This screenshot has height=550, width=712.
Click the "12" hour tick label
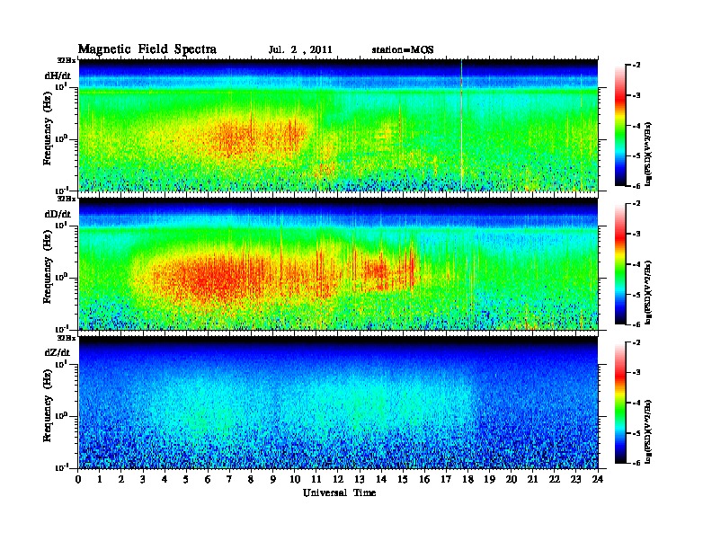(338, 479)
